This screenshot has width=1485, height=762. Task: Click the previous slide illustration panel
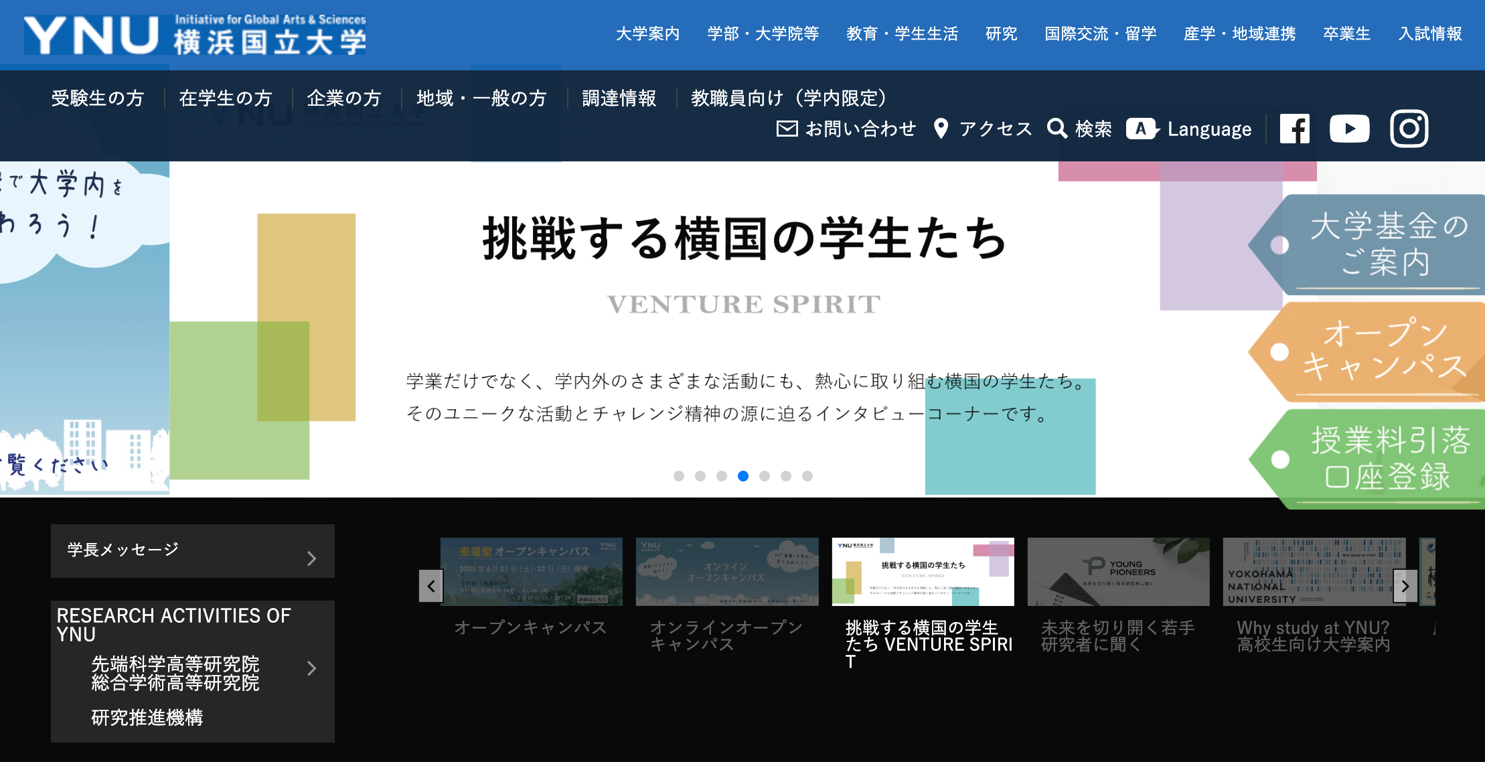tap(84, 328)
